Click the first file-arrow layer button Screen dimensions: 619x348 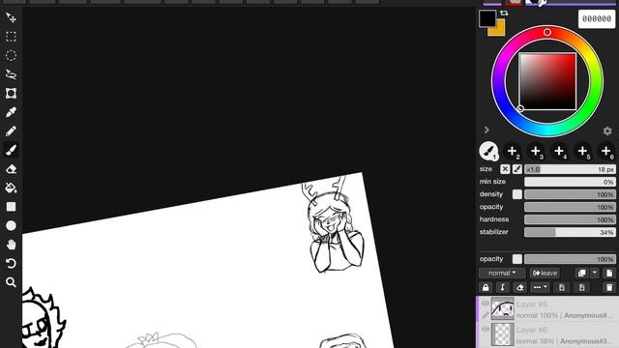[x=562, y=288]
